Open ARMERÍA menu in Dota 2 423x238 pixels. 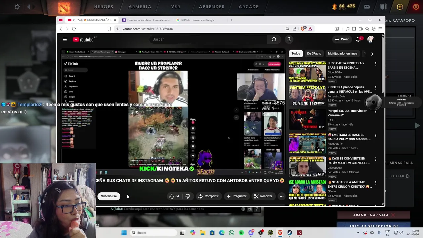click(140, 6)
